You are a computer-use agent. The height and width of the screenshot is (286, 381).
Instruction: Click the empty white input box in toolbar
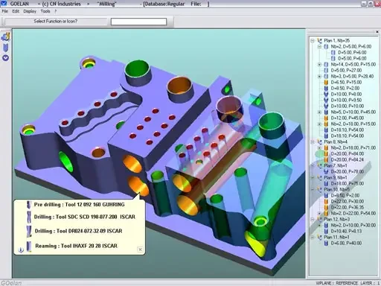pos(138,22)
